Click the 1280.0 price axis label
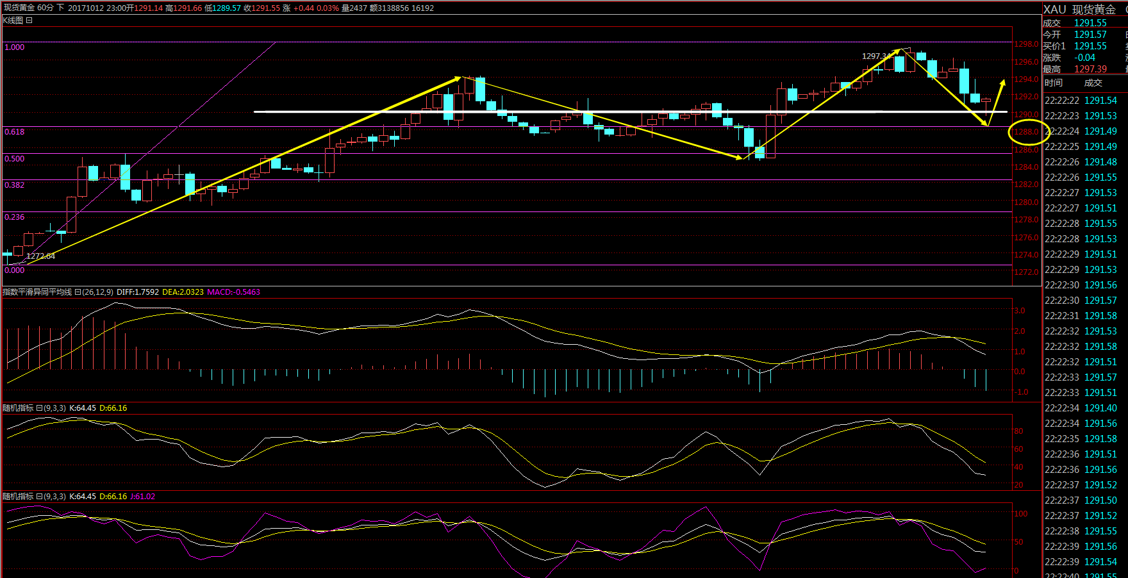1128x578 pixels. (x=1026, y=202)
